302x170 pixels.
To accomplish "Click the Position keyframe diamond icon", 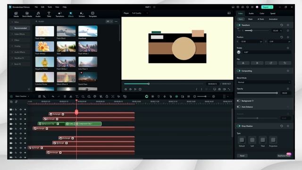I will click(288, 37).
